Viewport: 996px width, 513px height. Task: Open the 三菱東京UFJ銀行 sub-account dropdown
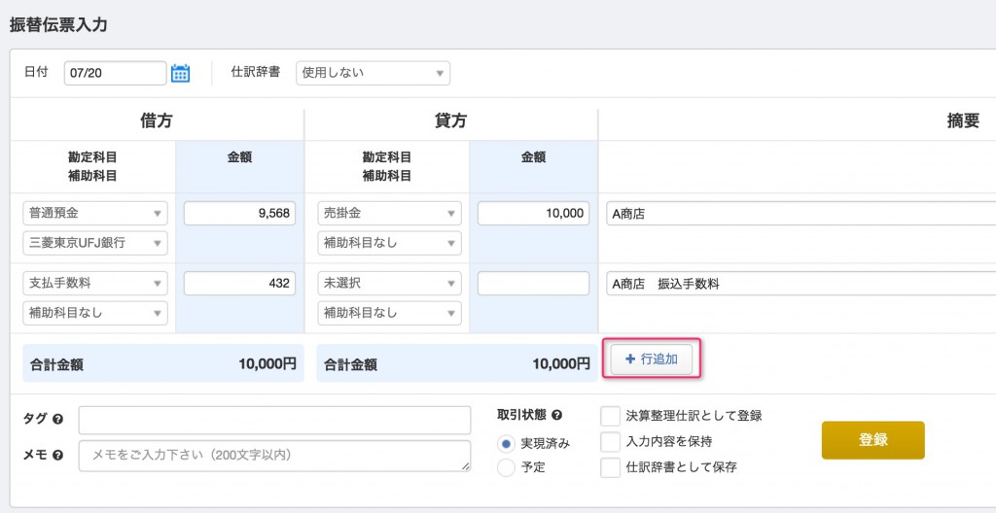pos(95,243)
